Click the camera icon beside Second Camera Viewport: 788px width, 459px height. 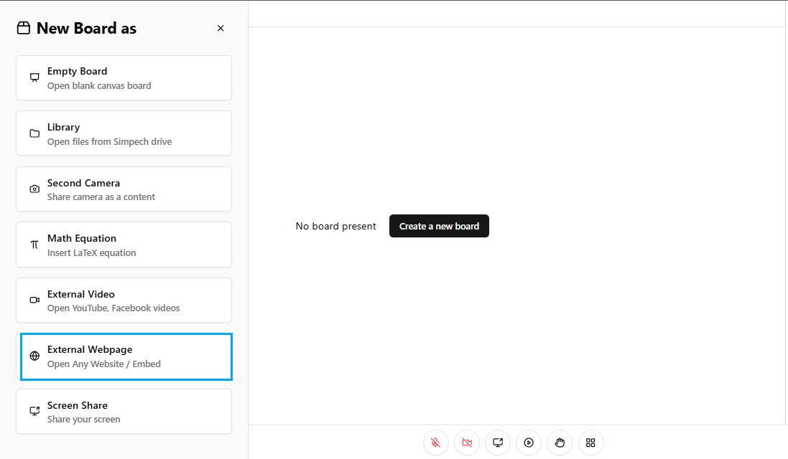34,189
